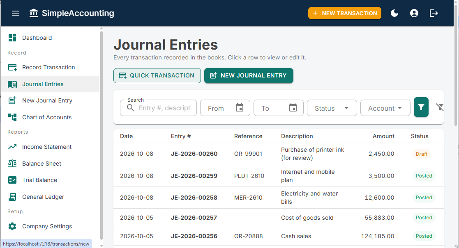459x248 pixels.
Task: Expand the Account filter dropdown
Action: pyautogui.click(x=385, y=108)
